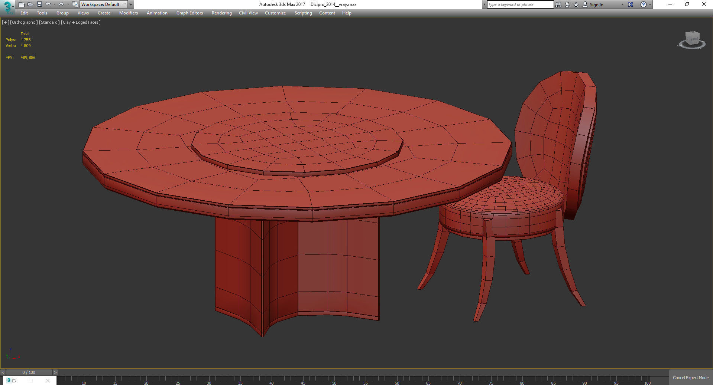This screenshot has width=713, height=385.
Task: Open the 3ds Max application menu logo
Action: pos(7,7)
